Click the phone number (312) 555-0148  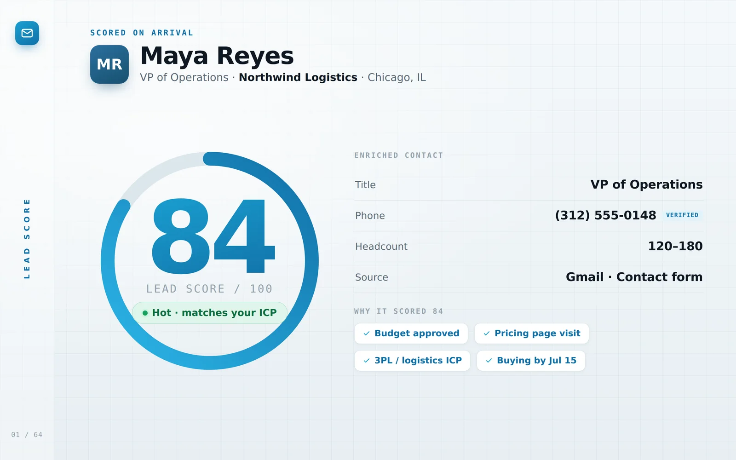[x=605, y=215]
